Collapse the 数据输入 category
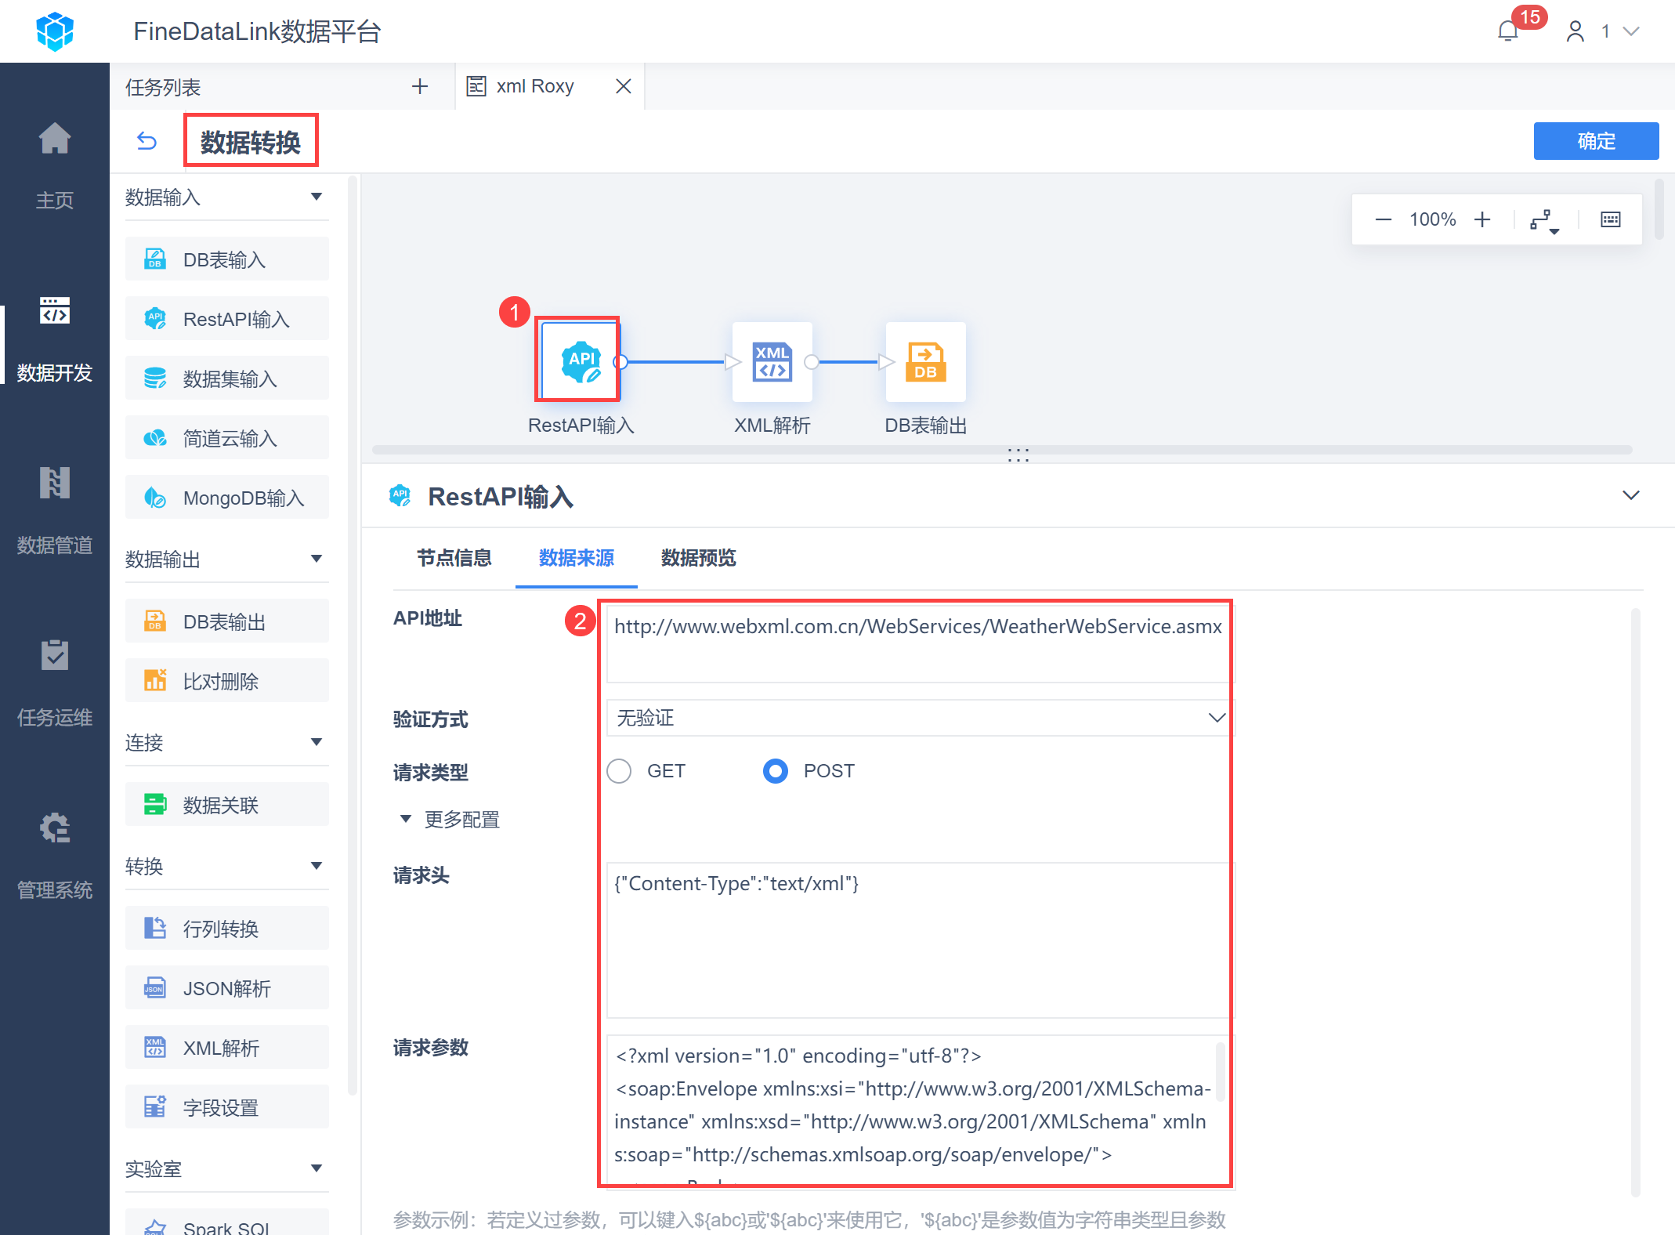 click(x=317, y=197)
